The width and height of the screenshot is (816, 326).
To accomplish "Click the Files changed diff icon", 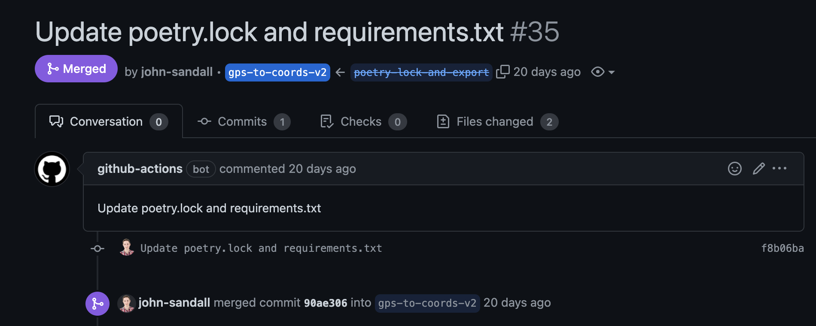I will coord(443,121).
